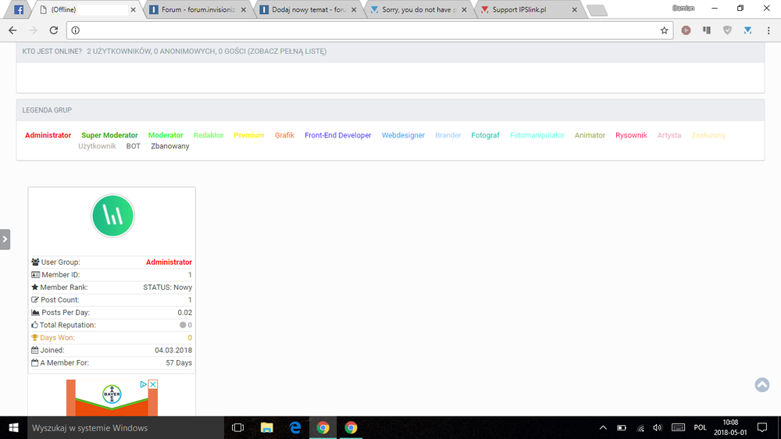
Task: Open Chrome's three-dot menu
Action: [x=769, y=30]
